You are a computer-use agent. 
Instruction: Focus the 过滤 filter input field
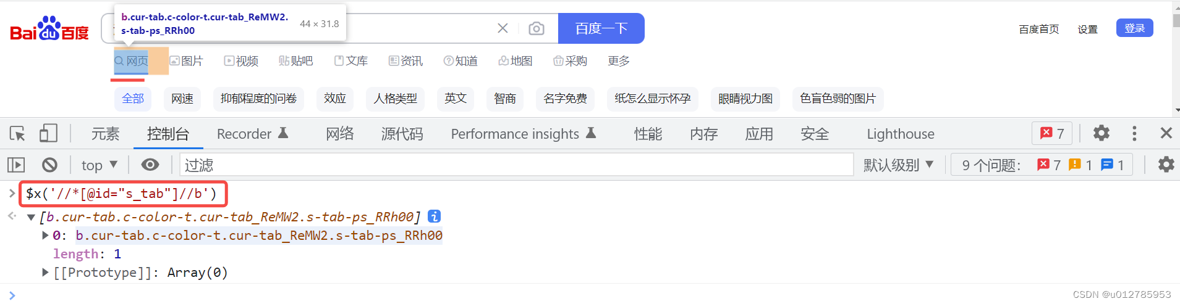click(517, 165)
